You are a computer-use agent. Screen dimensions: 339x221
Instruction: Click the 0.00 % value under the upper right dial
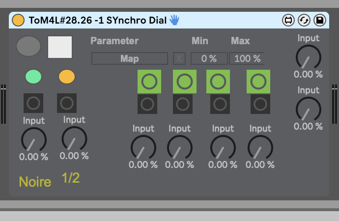pyautogui.click(x=309, y=74)
